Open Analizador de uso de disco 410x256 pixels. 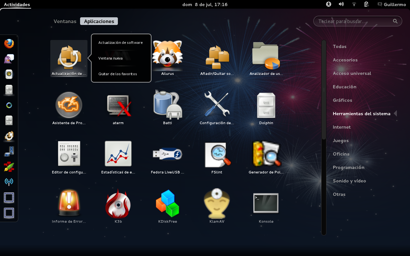pyautogui.click(x=266, y=58)
